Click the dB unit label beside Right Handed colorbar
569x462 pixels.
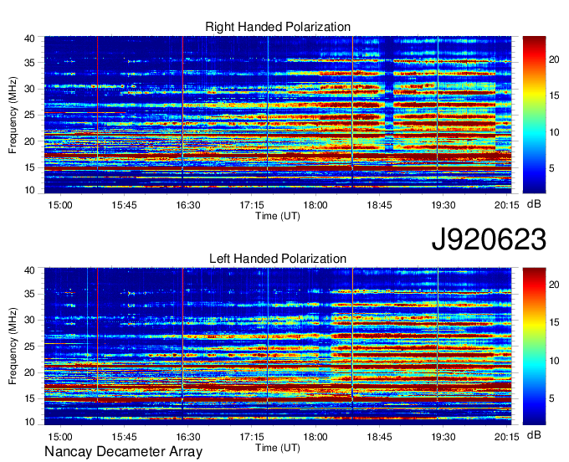click(534, 204)
